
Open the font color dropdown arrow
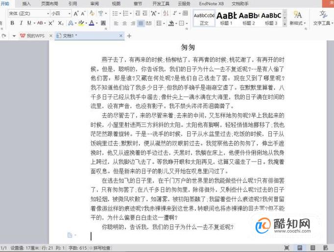pos(96,23)
